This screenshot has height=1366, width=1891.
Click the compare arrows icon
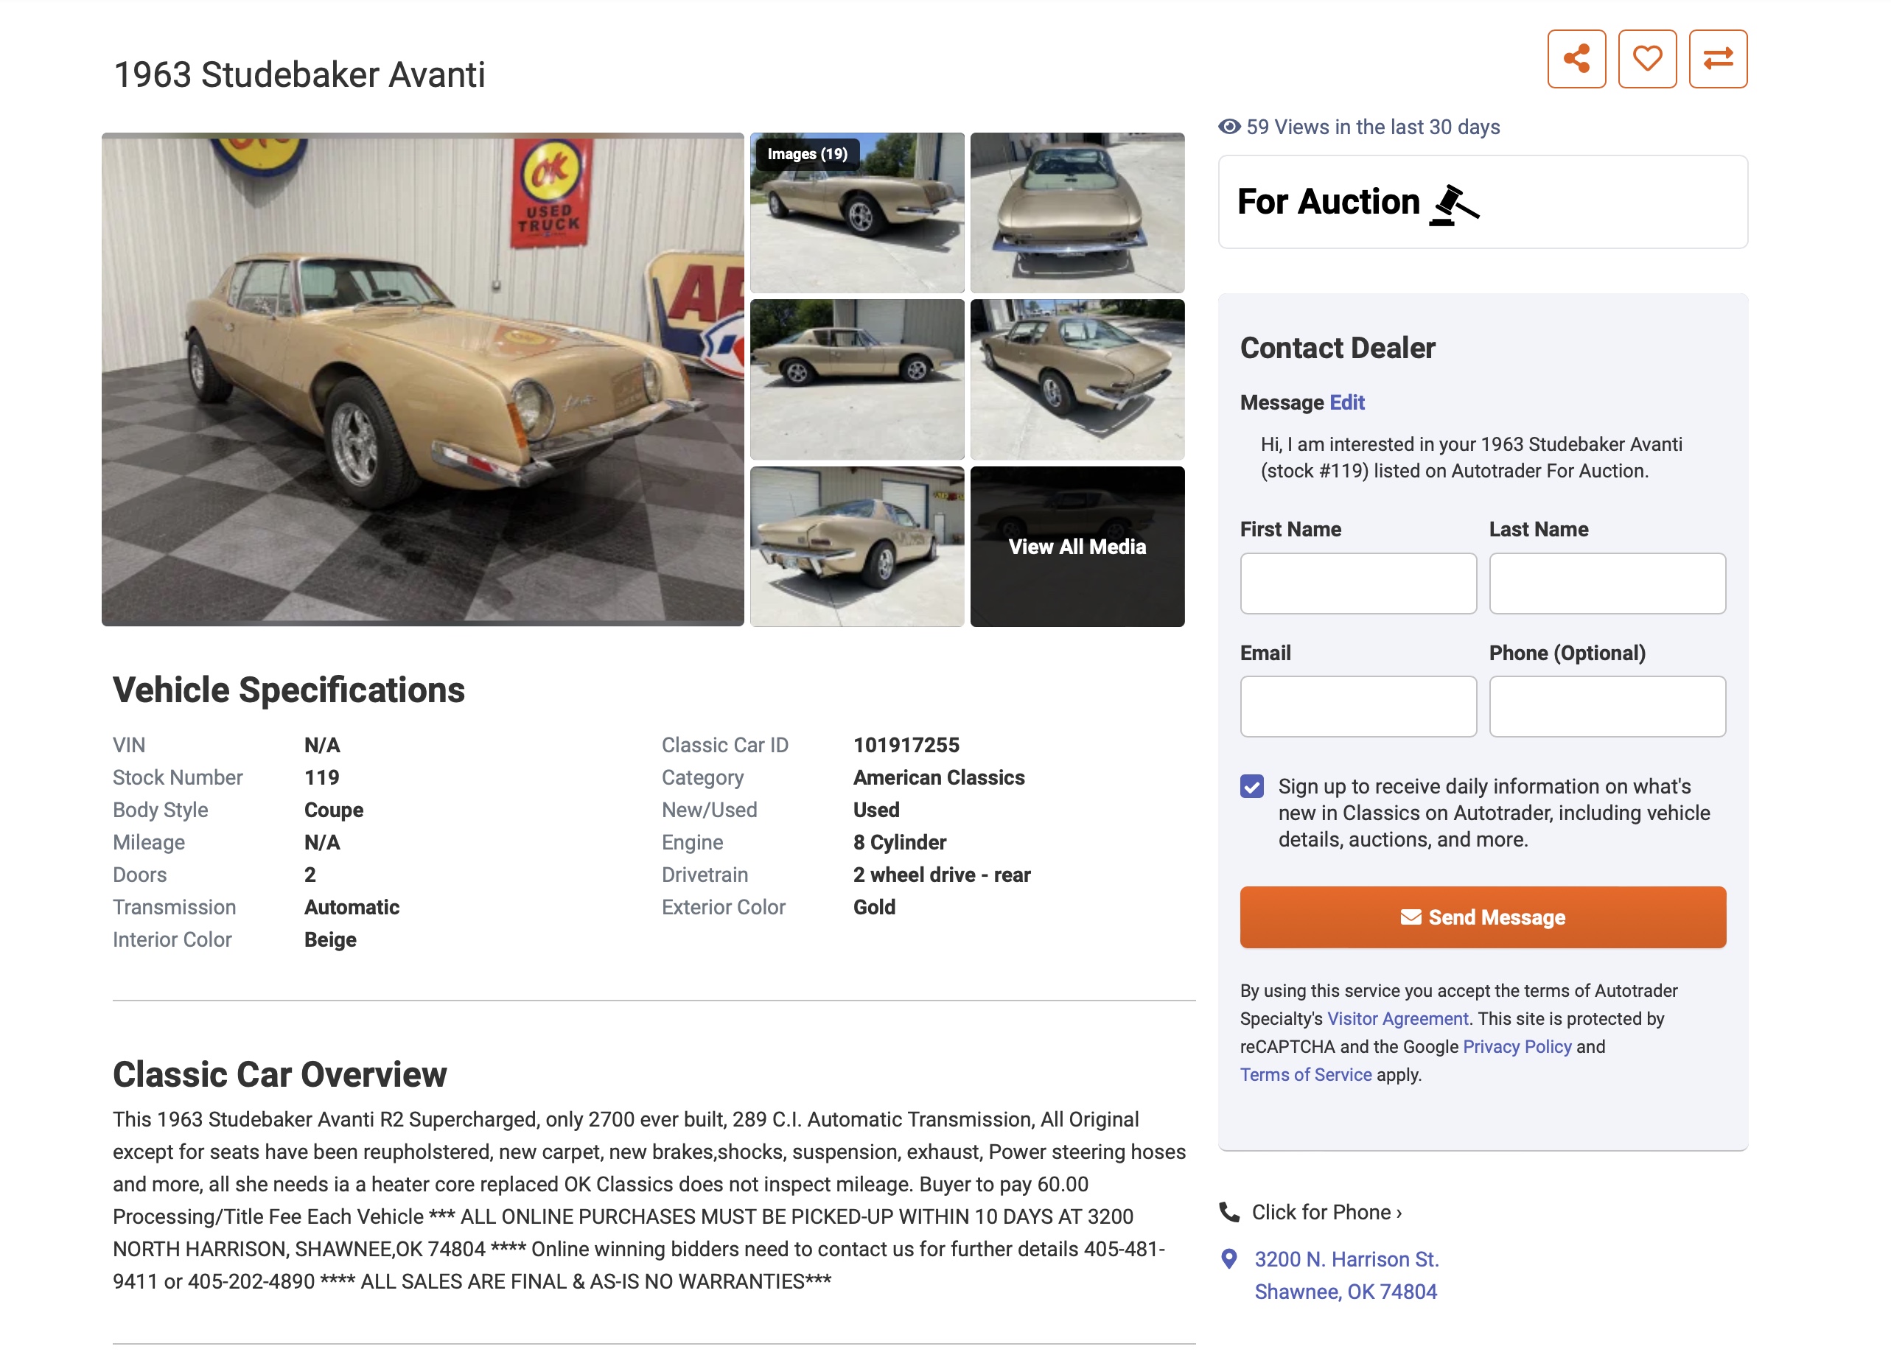1718,59
